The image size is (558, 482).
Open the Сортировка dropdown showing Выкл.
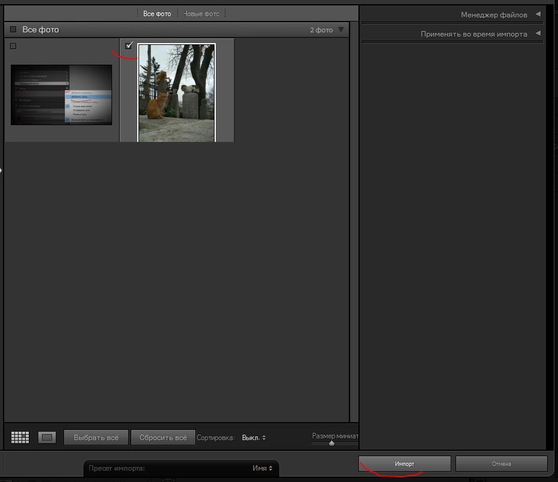254,438
